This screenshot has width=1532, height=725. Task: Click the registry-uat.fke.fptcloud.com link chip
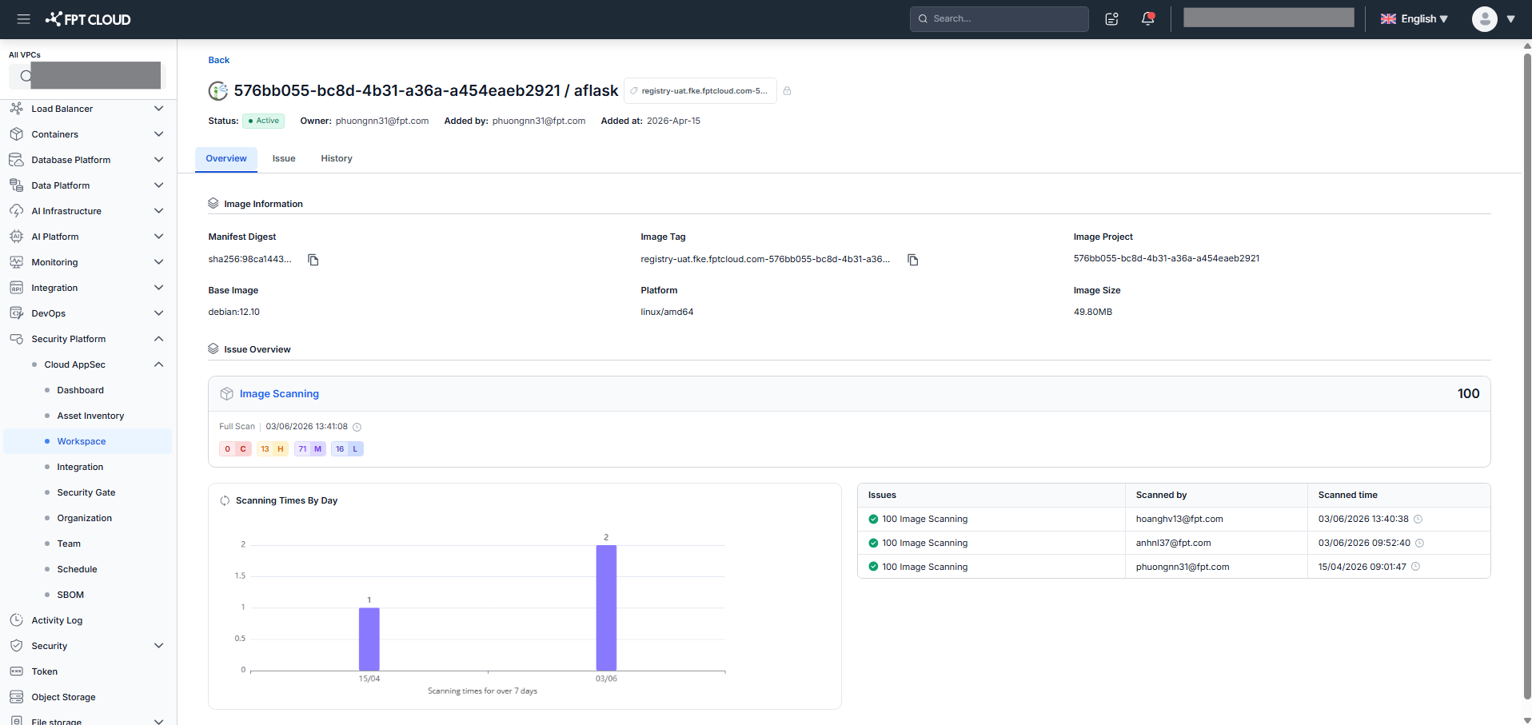tap(700, 91)
